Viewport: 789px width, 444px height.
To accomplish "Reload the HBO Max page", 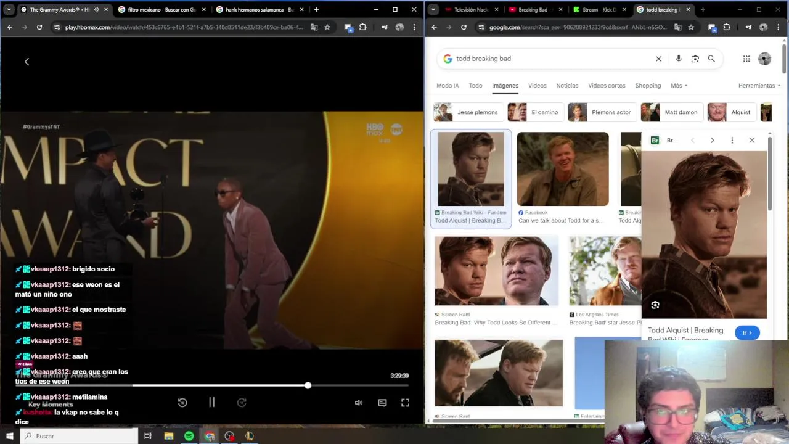I will click(x=39, y=27).
